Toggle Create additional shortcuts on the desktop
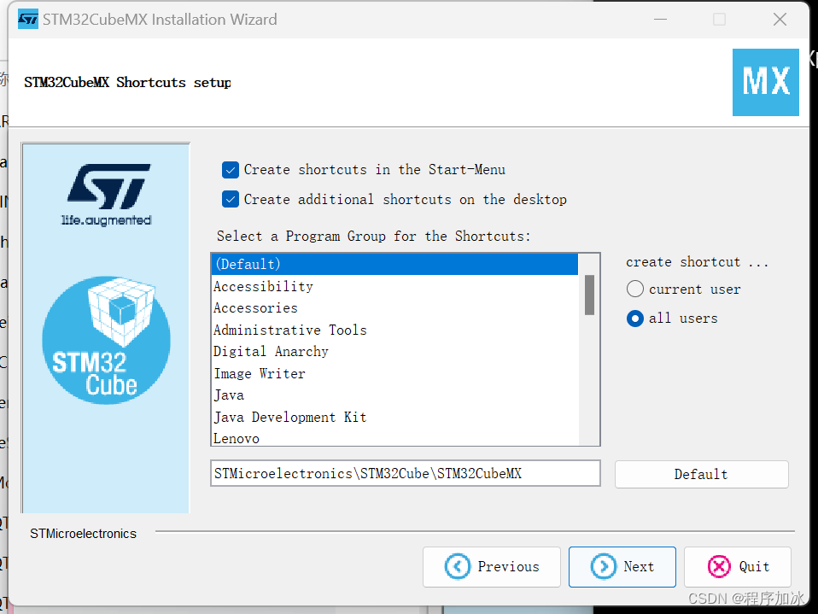This screenshot has width=818, height=614. pyautogui.click(x=230, y=199)
